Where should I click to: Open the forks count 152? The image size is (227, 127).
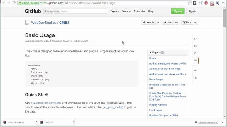196,22
